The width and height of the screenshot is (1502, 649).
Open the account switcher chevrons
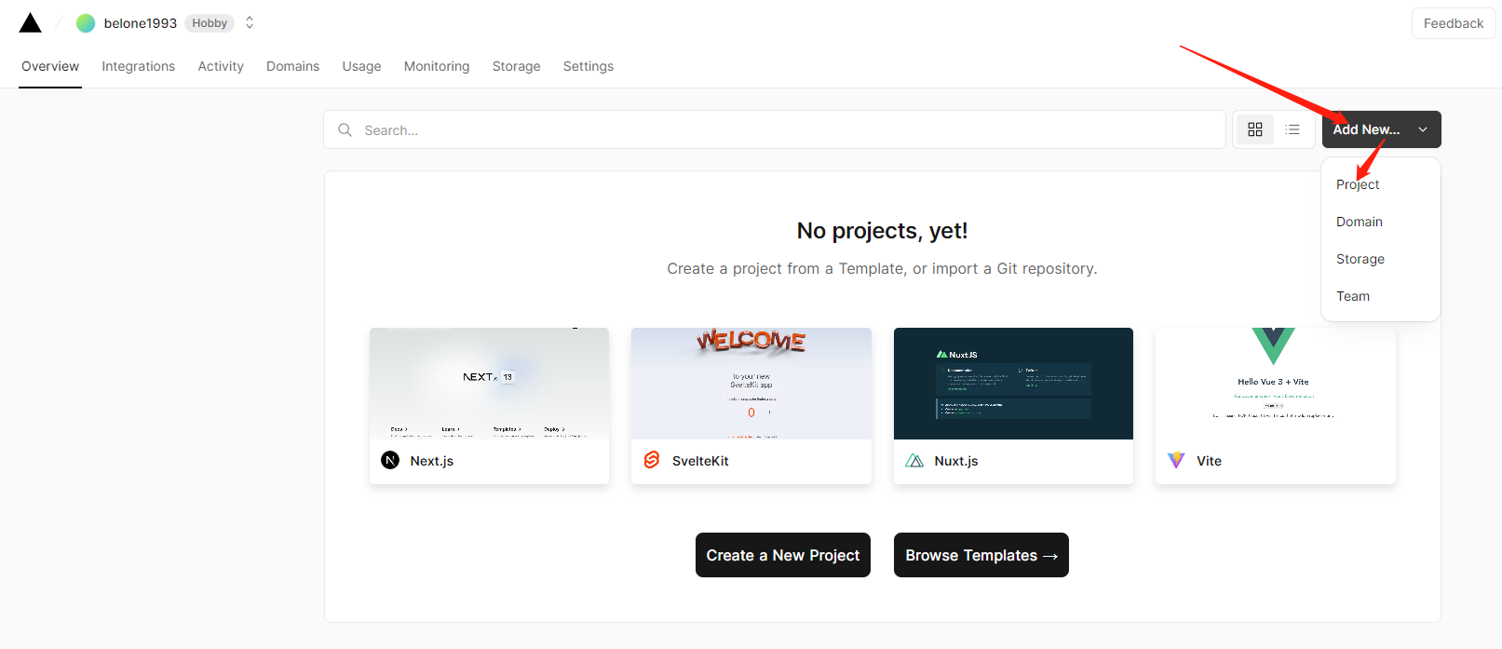250,23
